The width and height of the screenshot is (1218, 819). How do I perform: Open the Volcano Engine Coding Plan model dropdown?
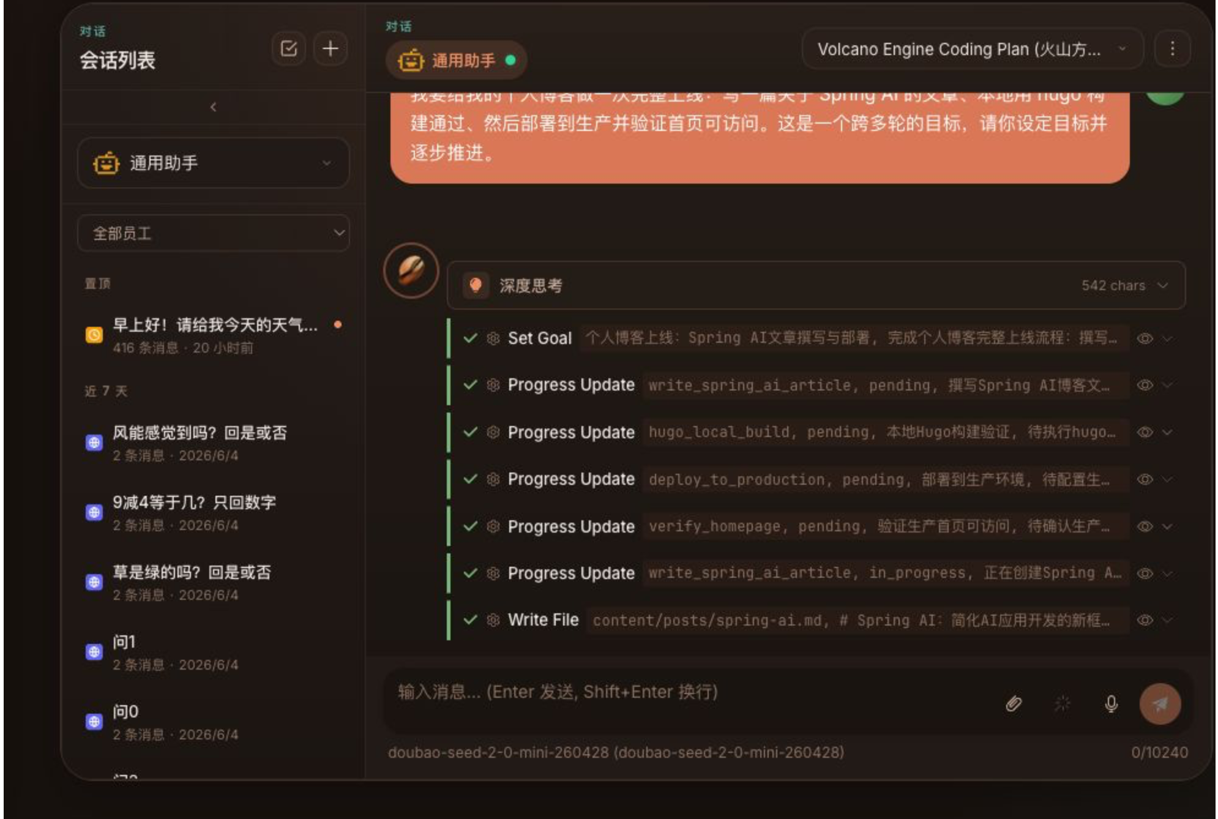tap(972, 49)
